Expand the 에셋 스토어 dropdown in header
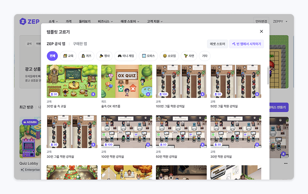Viewport: 308px width, 194px height. pos(130,21)
